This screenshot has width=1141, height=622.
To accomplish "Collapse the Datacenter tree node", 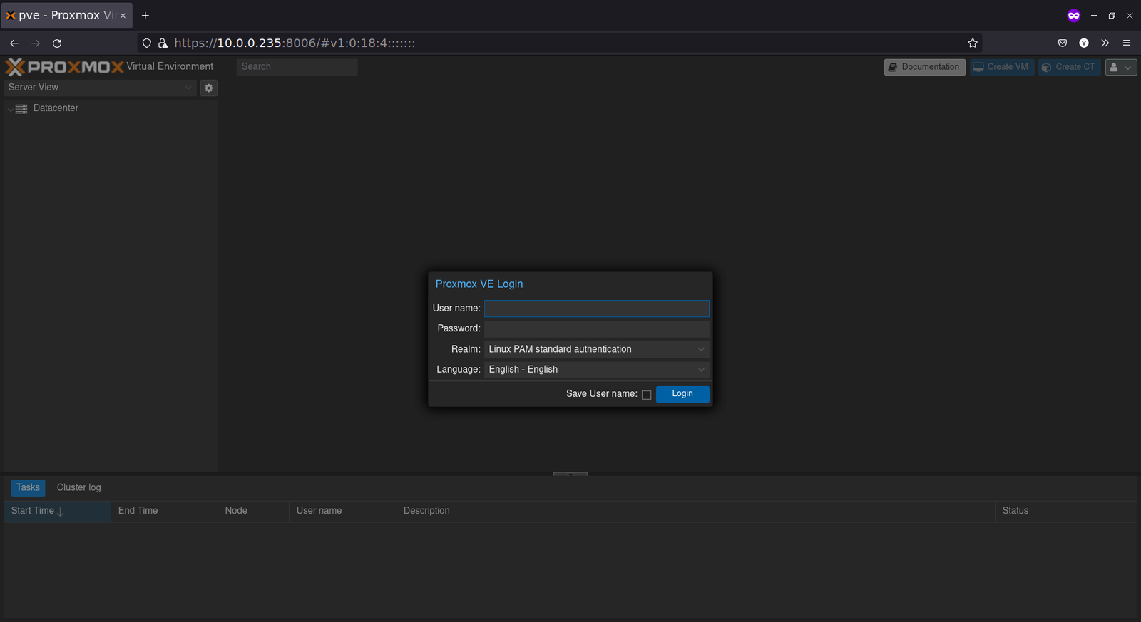I will pos(10,109).
